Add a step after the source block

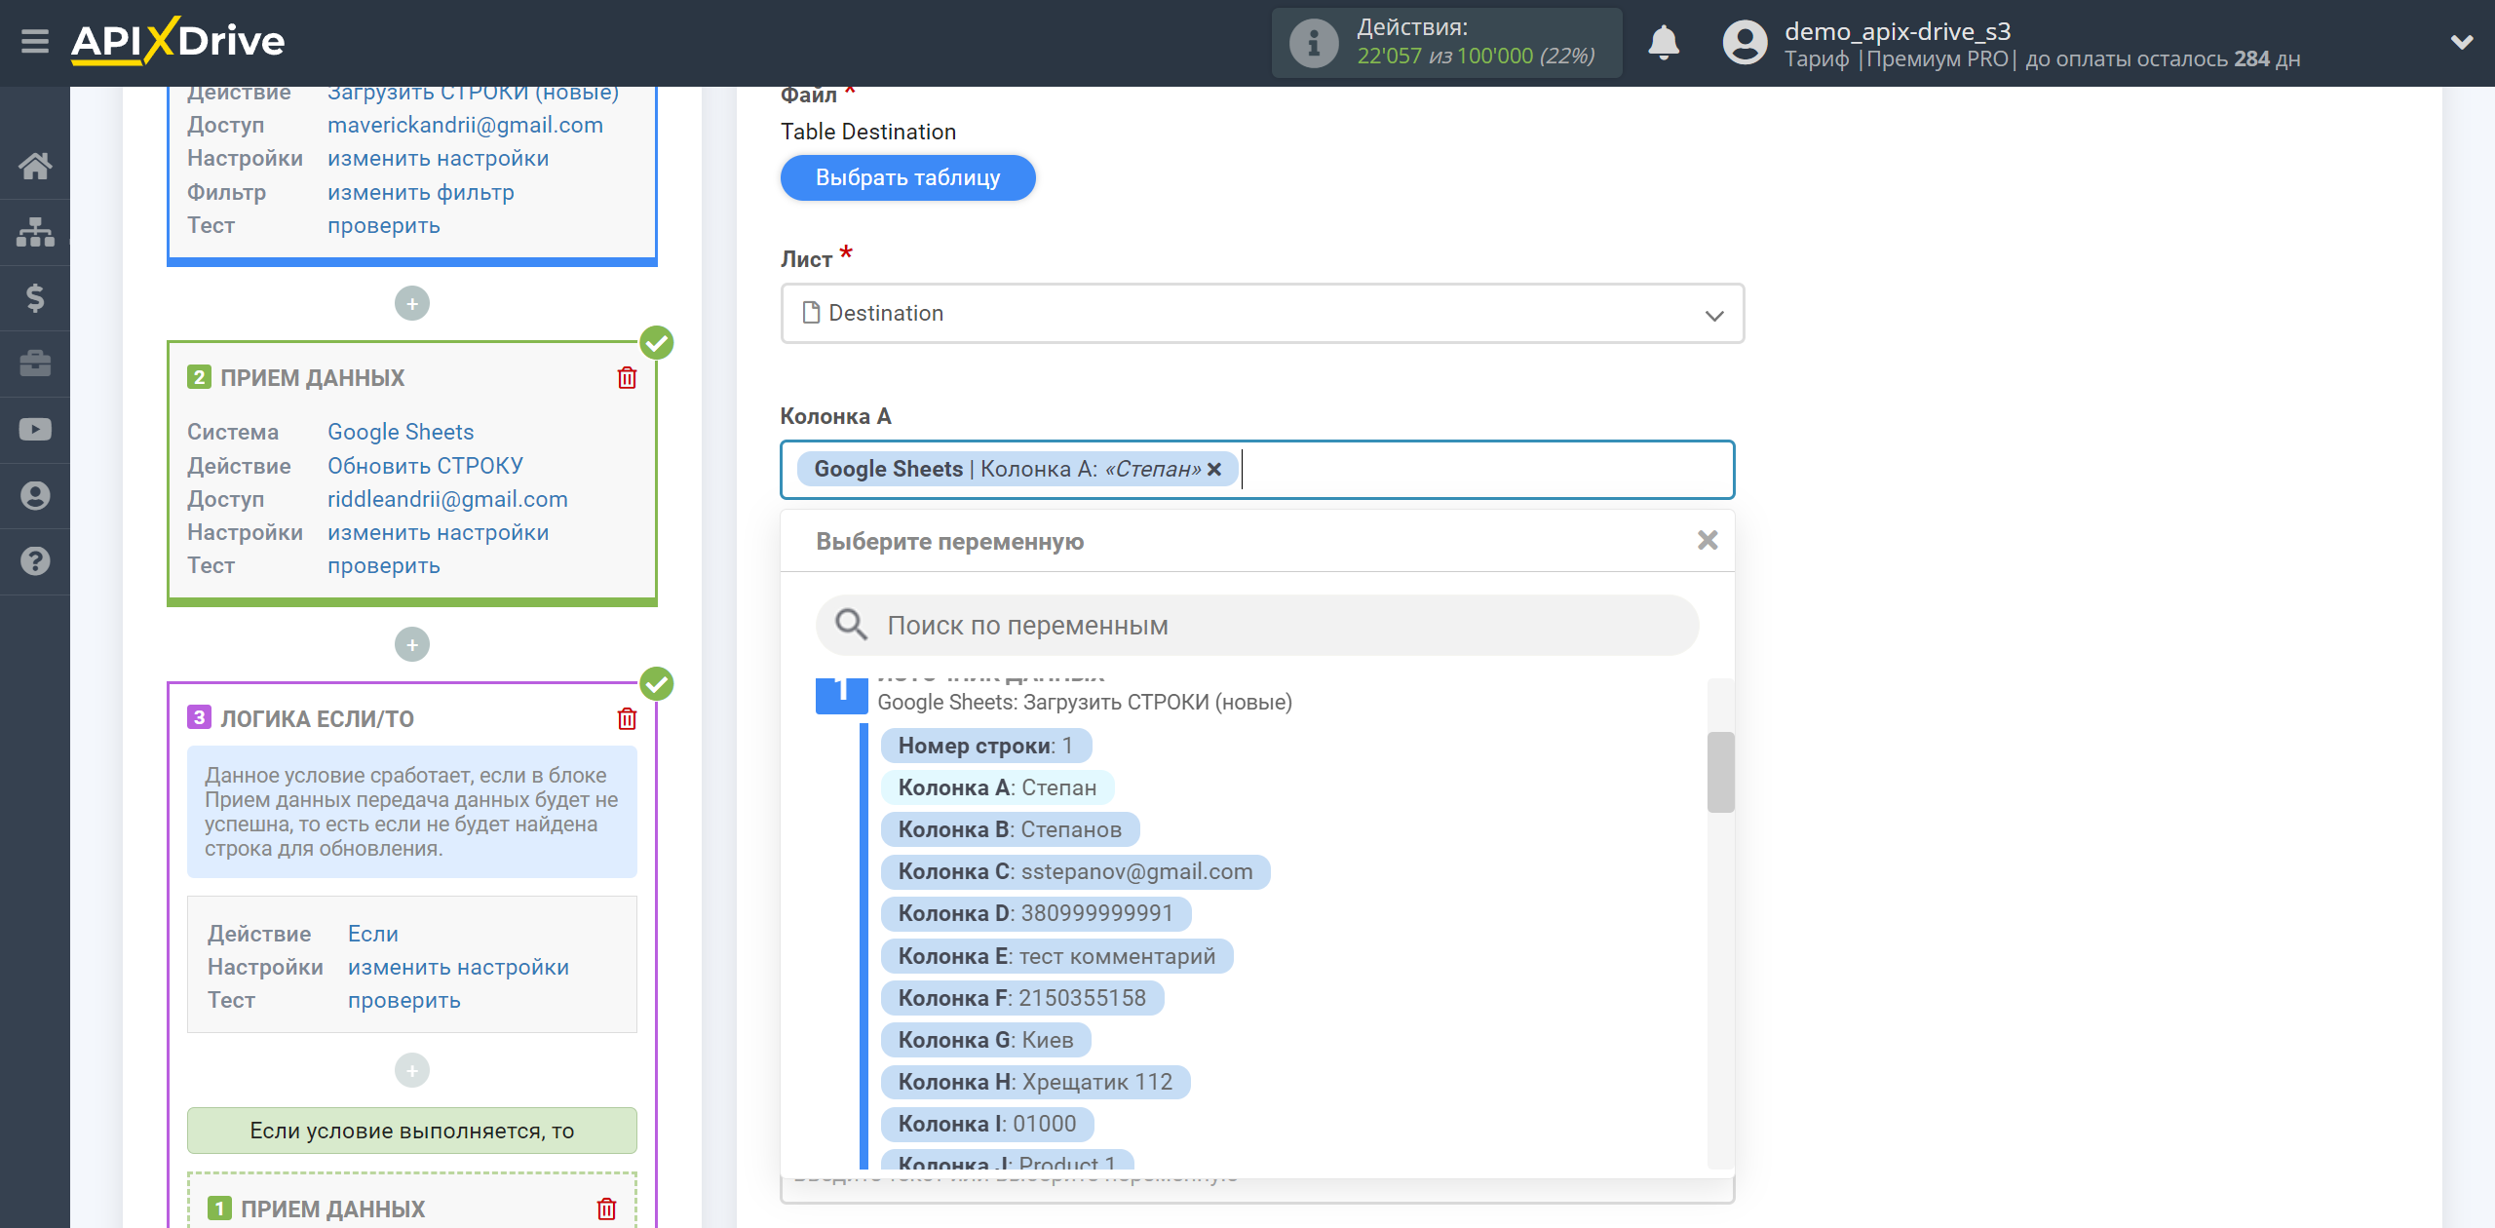tap(412, 304)
